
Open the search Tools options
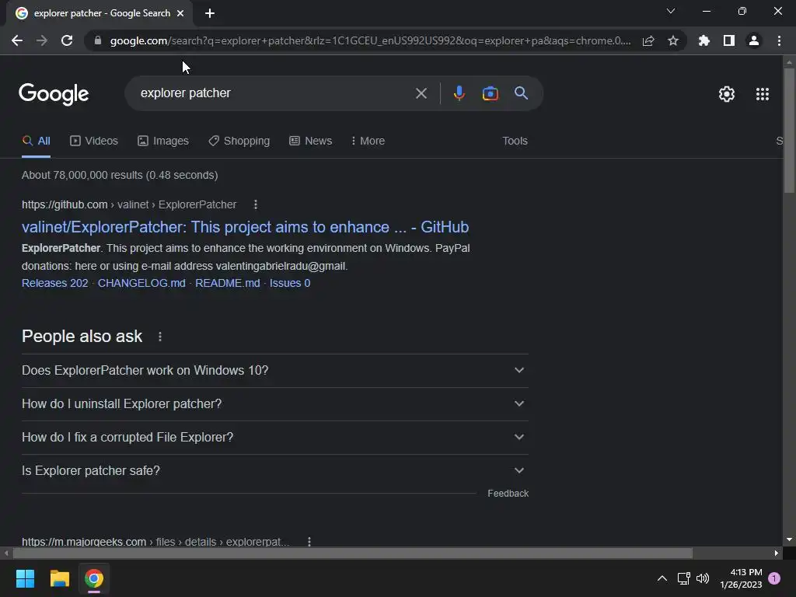pyautogui.click(x=515, y=141)
